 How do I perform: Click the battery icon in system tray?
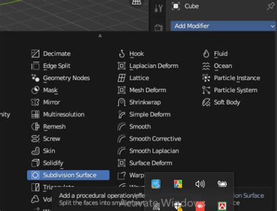222,184
